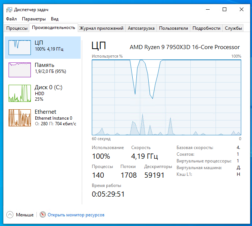The width and height of the screenshot is (252, 226).
Task: Click the Ethernet speed 280 / 704 кбит/с text
Action: (55, 124)
